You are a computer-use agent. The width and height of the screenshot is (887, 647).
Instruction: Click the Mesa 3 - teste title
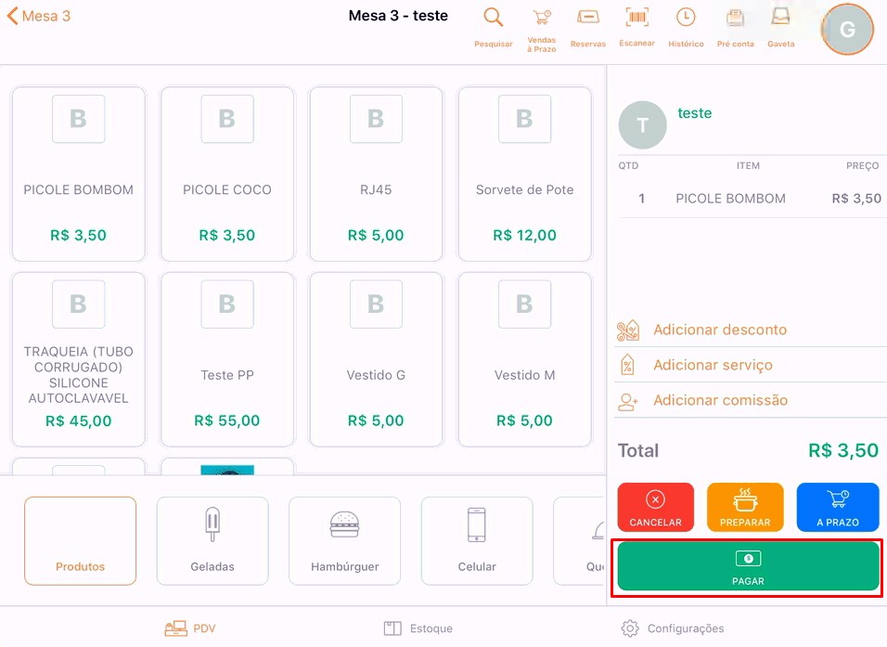coord(398,16)
